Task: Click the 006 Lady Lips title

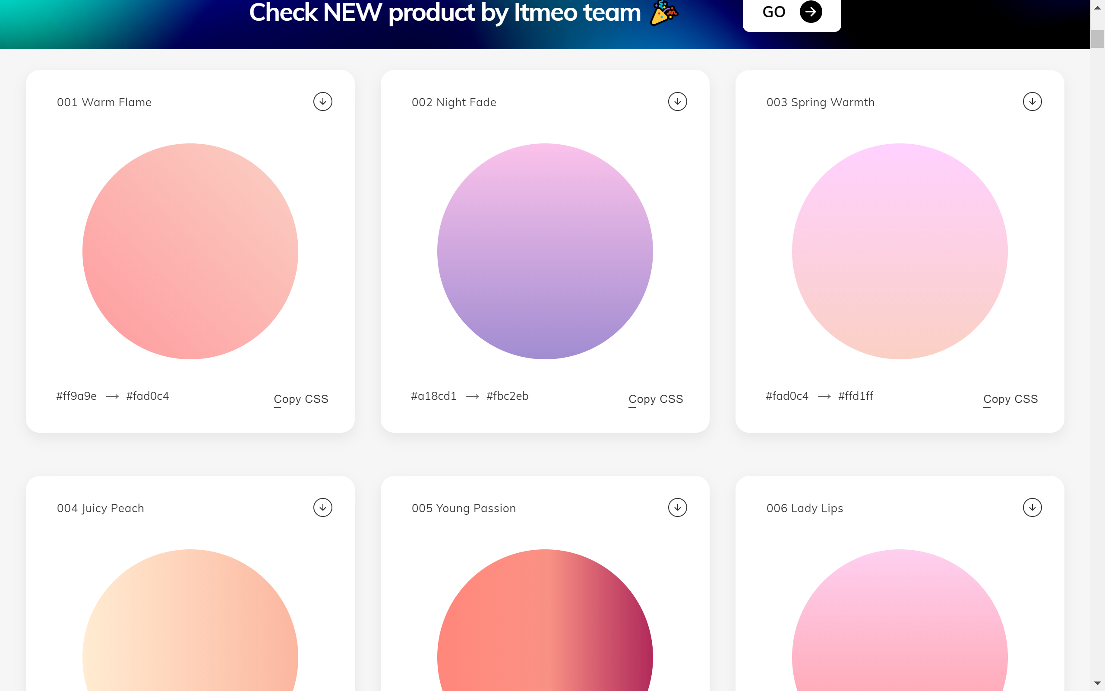Action: point(805,508)
